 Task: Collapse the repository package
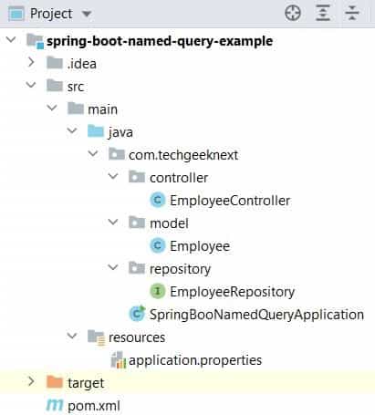point(113,267)
